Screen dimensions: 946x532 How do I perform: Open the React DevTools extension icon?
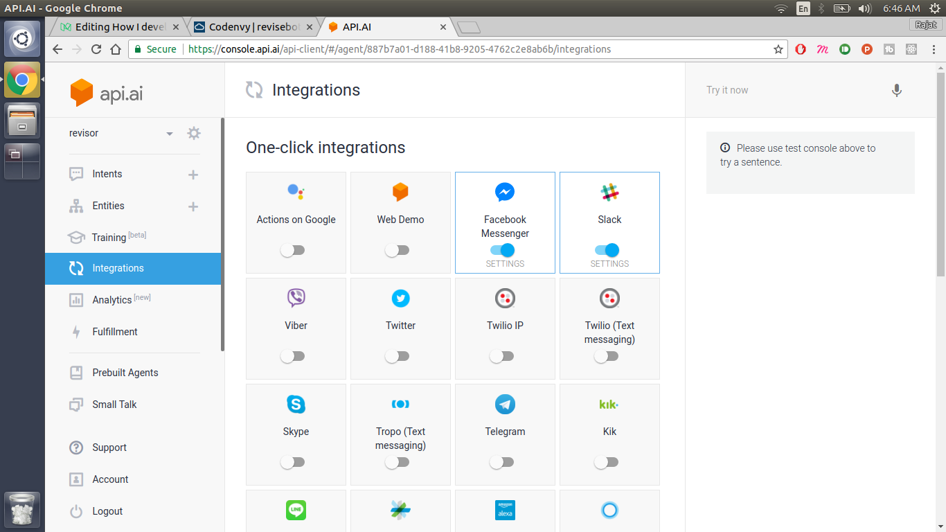911,49
